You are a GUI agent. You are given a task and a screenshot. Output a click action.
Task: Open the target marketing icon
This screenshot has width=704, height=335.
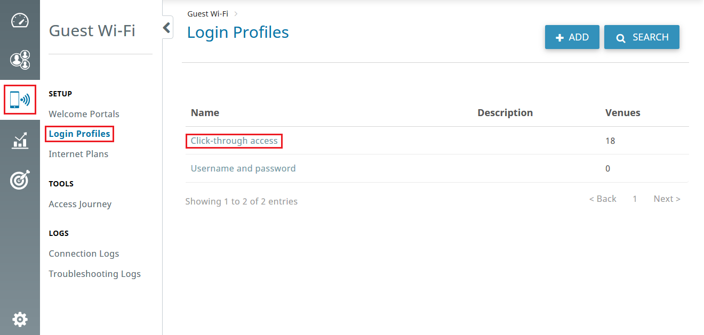point(20,180)
